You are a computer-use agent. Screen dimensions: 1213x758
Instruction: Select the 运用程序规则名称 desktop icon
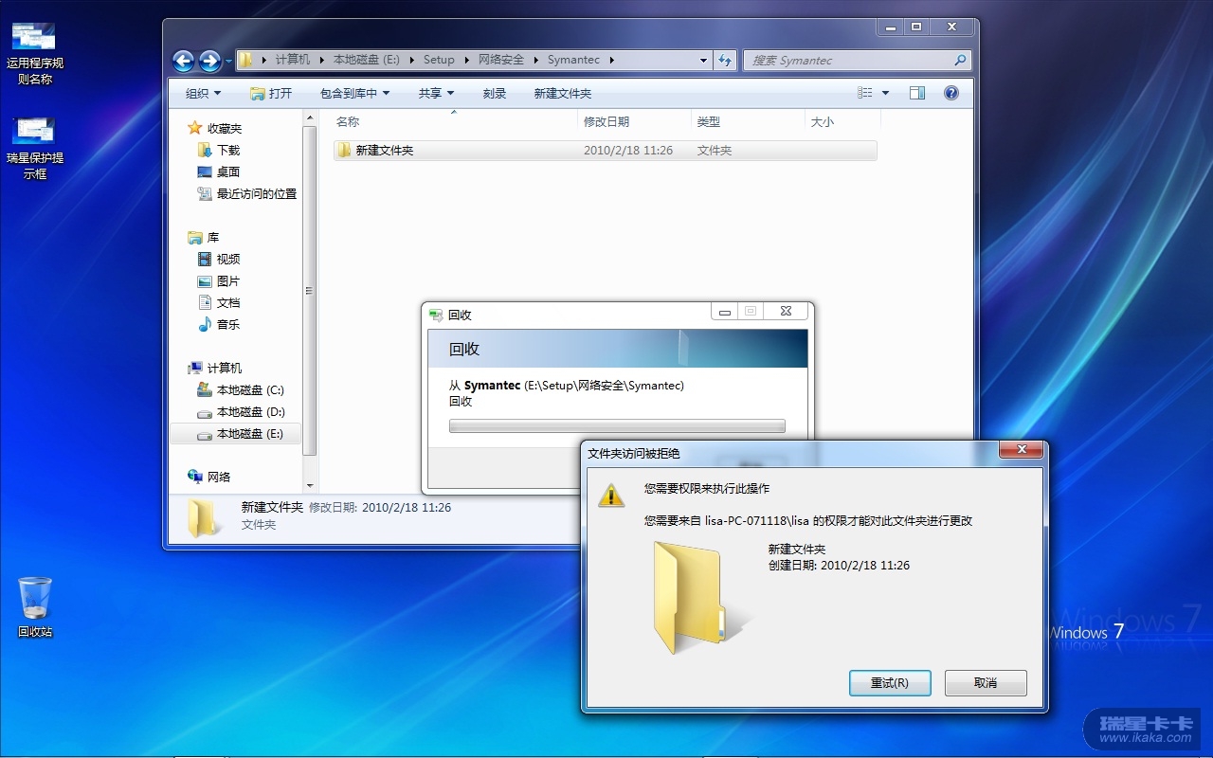35,53
